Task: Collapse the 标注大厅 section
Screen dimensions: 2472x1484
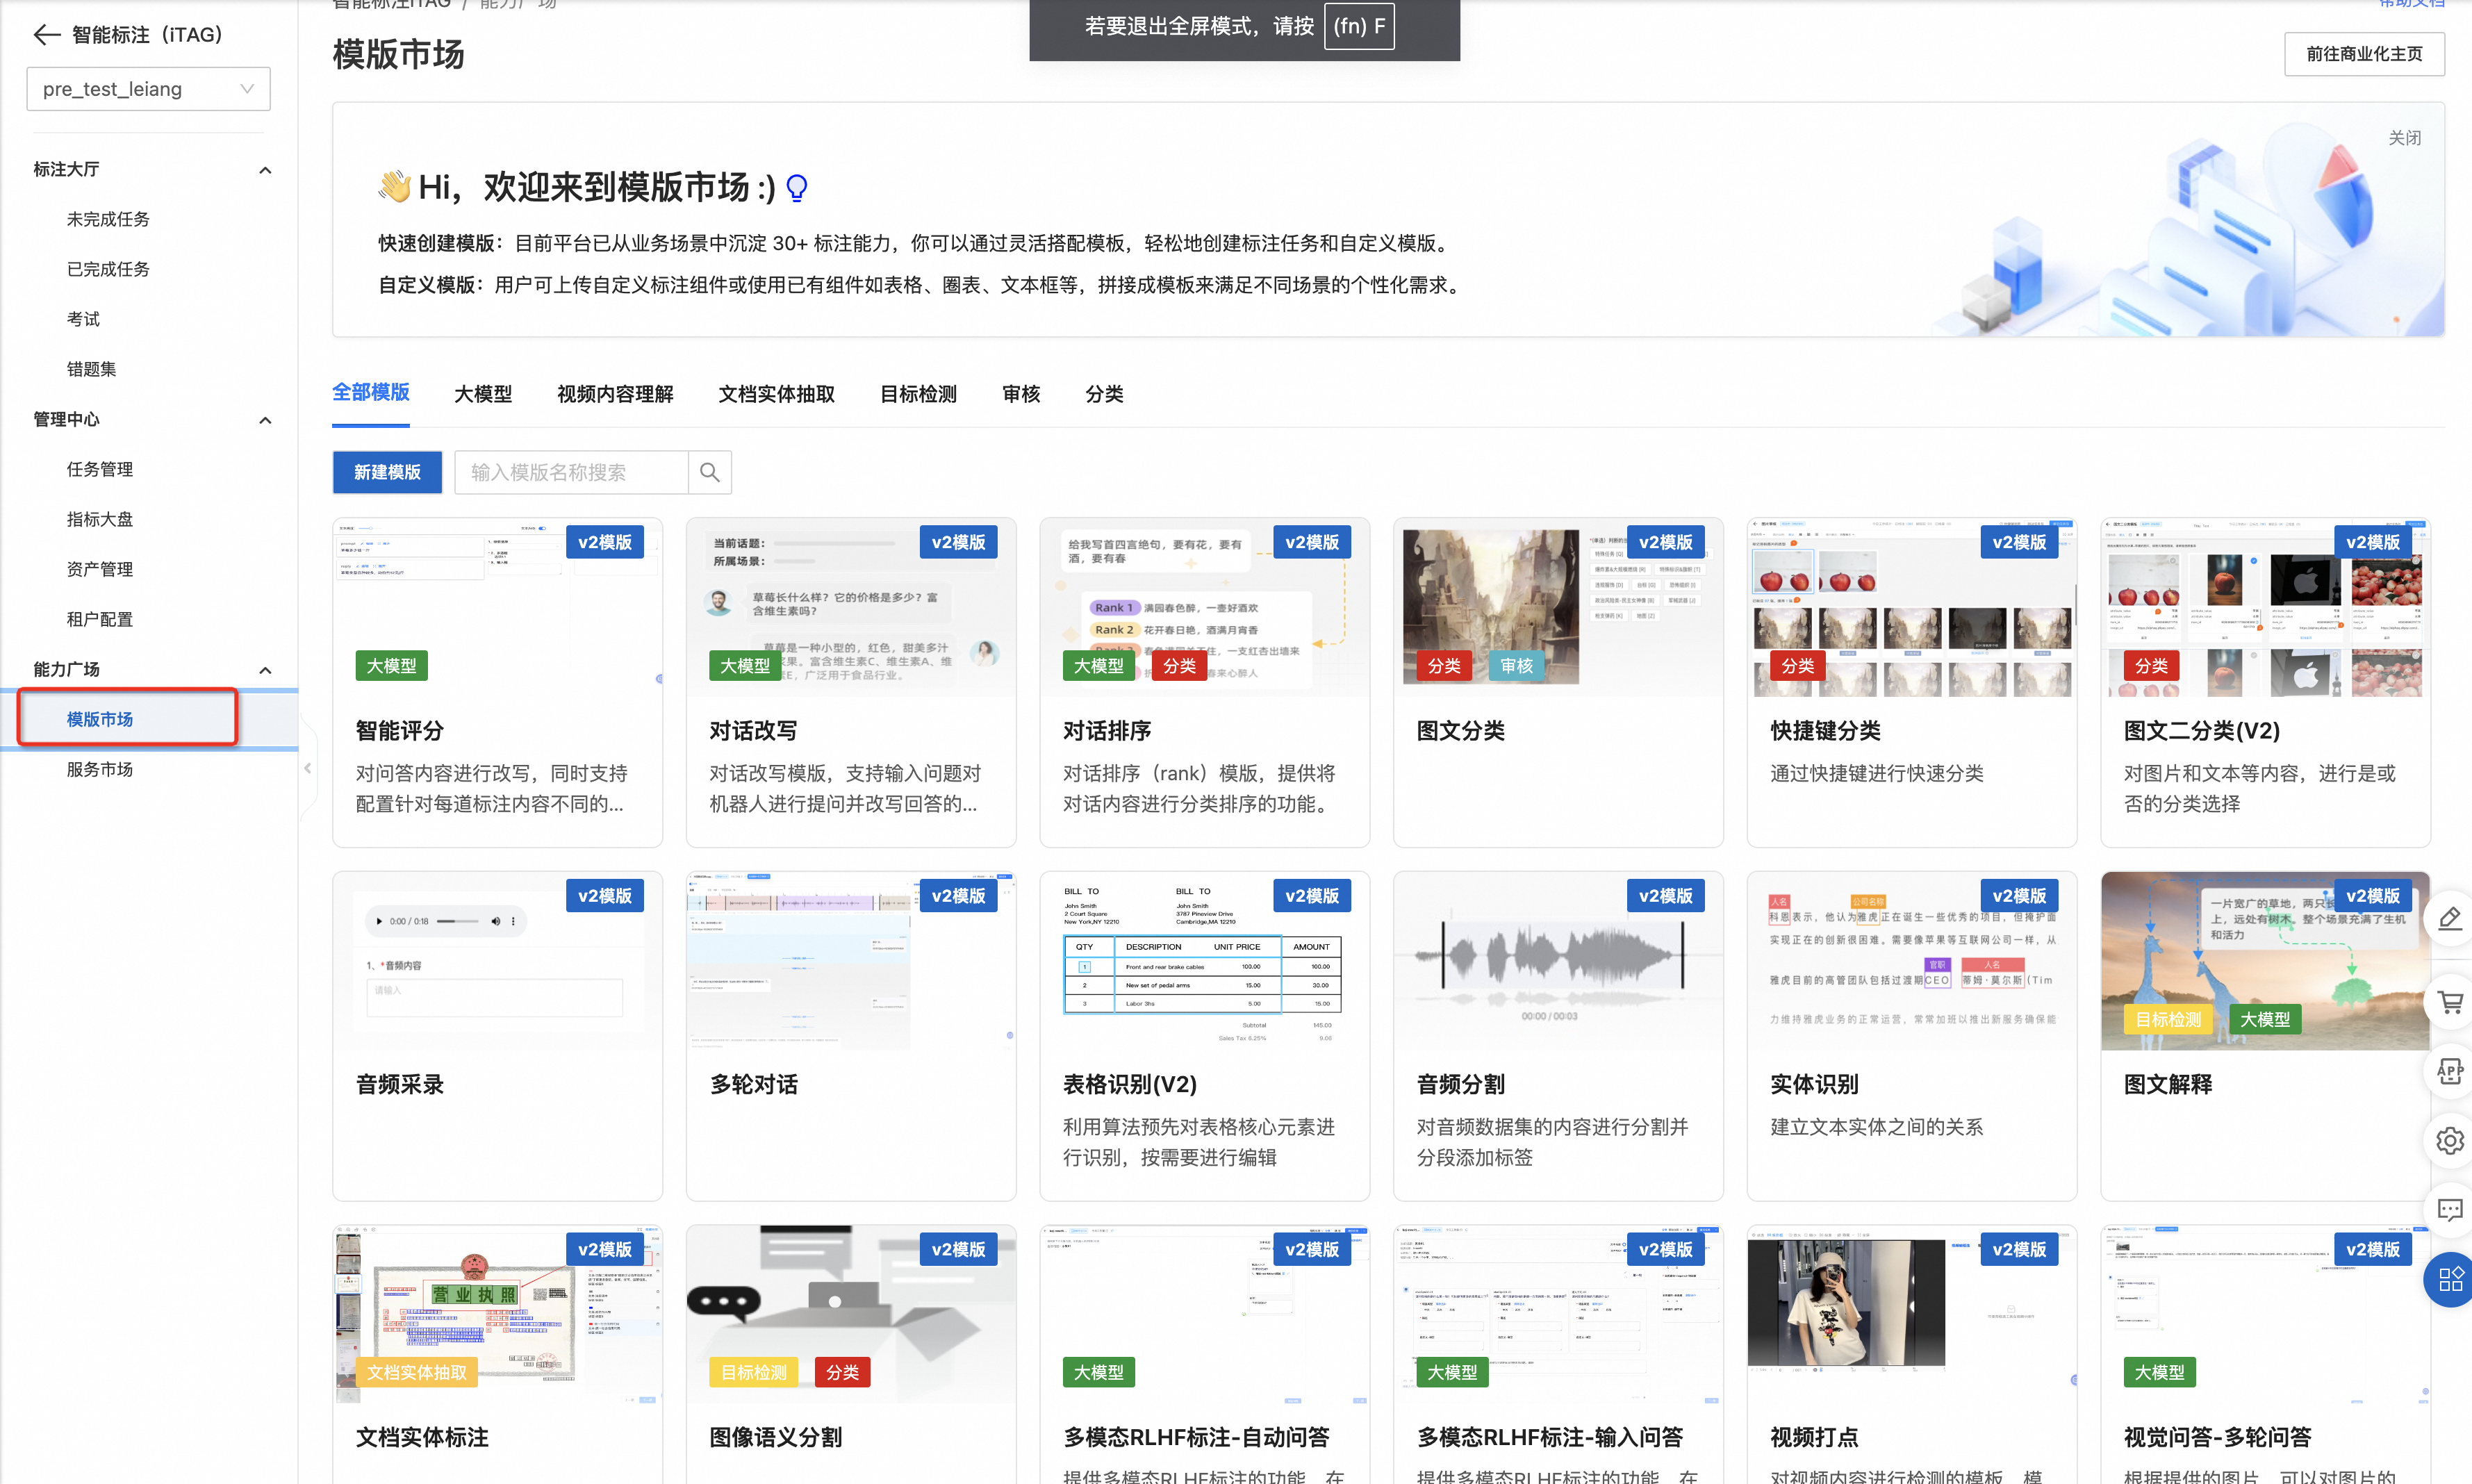Action: (x=265, y=170)
